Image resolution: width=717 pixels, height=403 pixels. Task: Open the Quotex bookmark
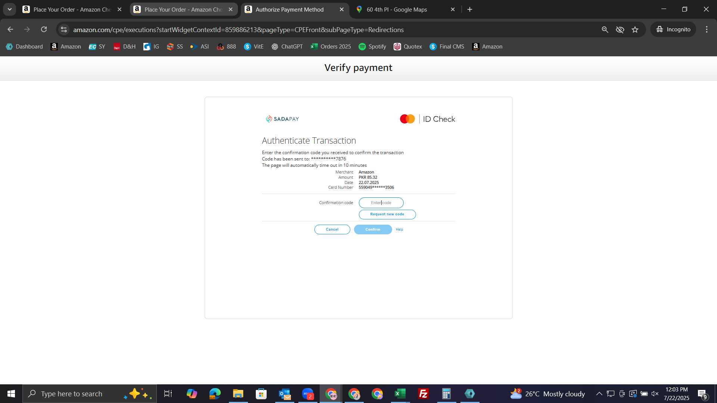pos(408,47)
